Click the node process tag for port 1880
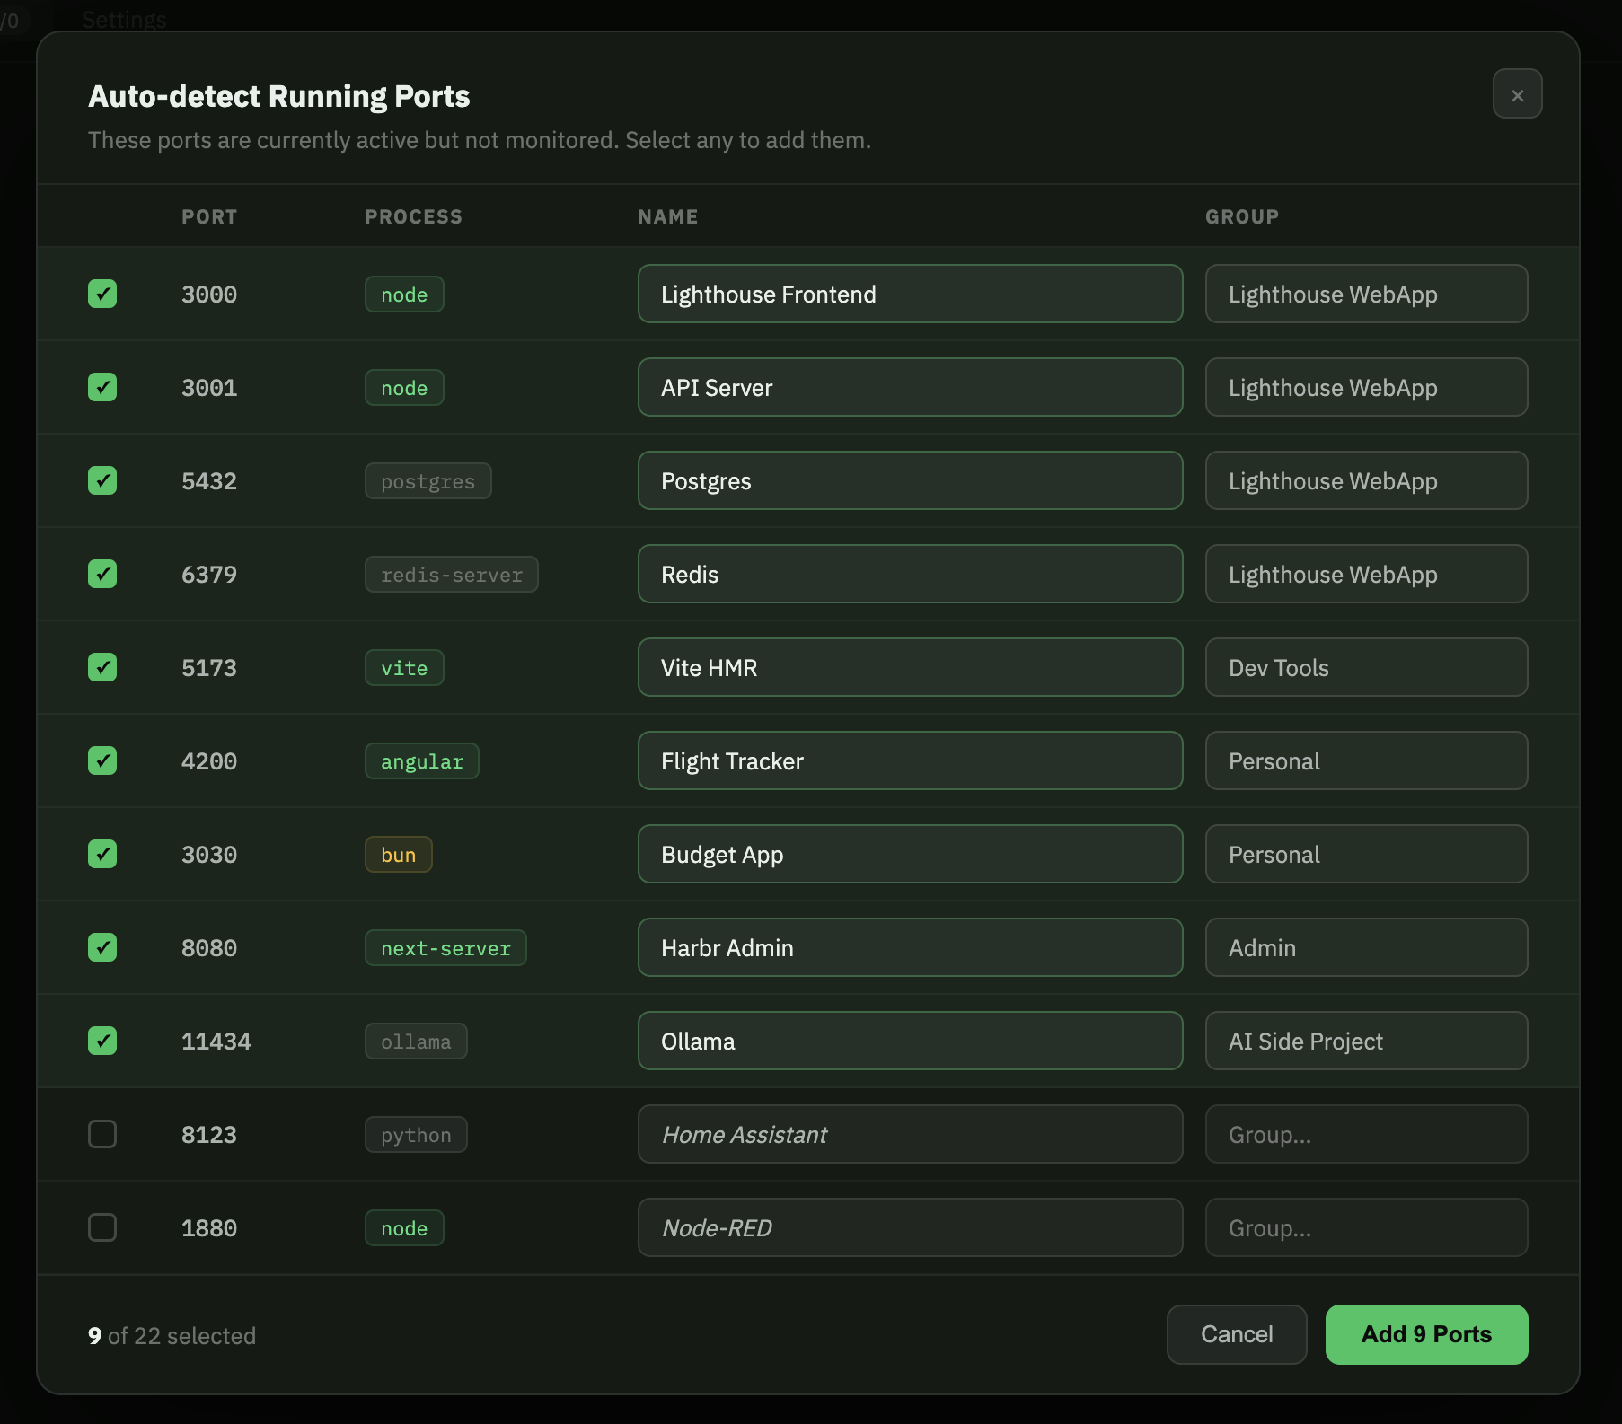Screen dimensions: 1622x1424 click(x=404, y=1227)
